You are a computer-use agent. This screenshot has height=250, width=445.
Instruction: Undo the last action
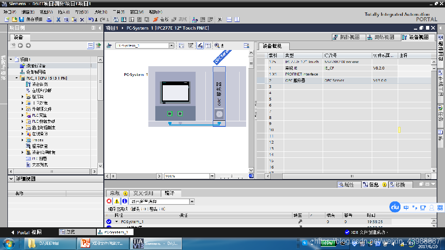(91, 19)
